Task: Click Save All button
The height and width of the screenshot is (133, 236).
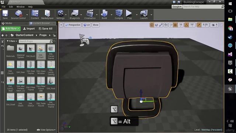Action: [46, 29]
